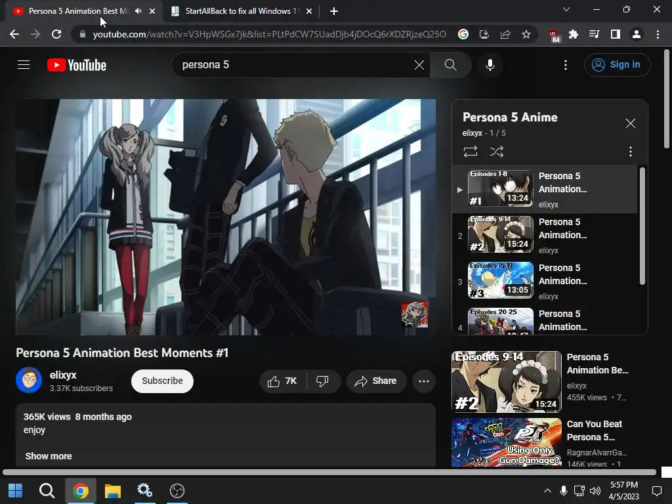Viewport: 672px width, 504px height.
Task: Open the tab search chevron
Action: coord(566,9)
